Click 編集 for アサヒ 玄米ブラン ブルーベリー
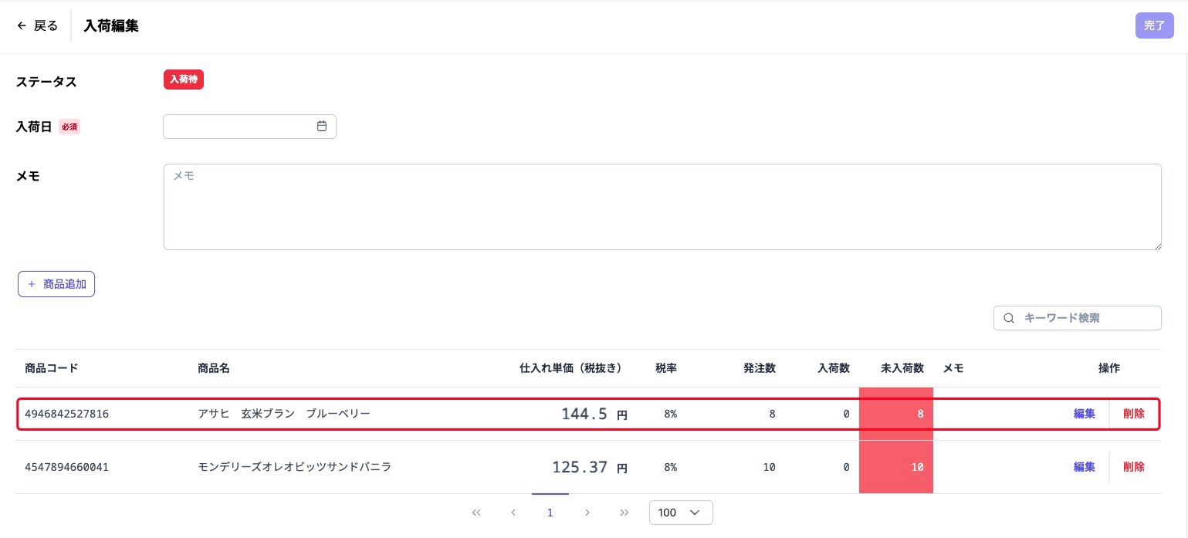The height and width of the screenshot is (538, 1188). (1084, 414)
